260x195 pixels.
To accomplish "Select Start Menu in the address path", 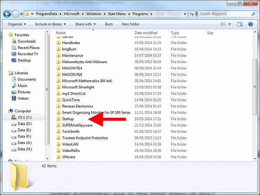I will (117, 14).
